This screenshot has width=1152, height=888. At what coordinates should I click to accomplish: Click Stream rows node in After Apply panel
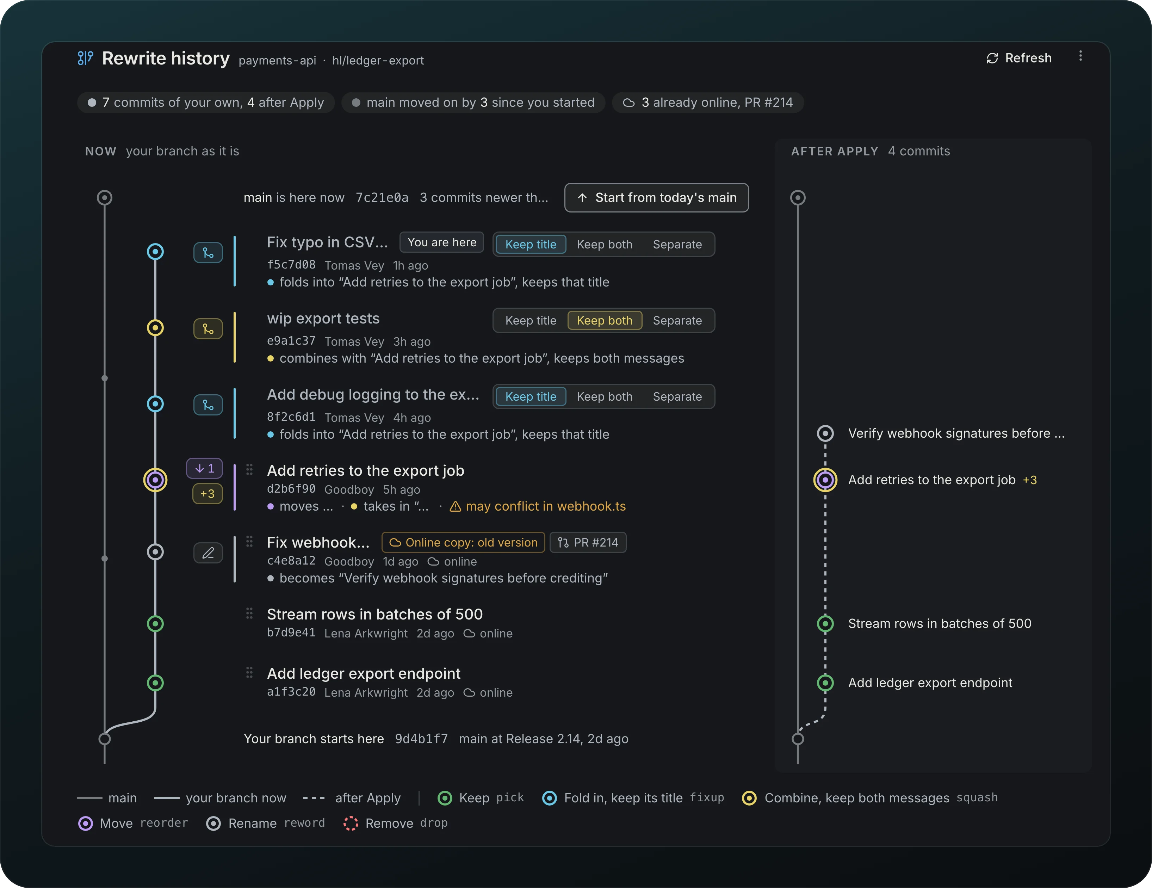pyautogui.click(x=825, y=624)
